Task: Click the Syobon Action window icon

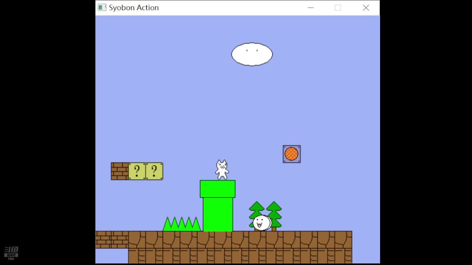Action: point(102,8)
